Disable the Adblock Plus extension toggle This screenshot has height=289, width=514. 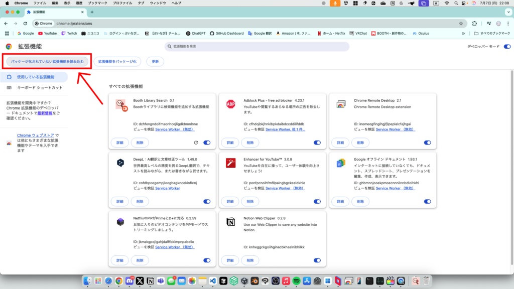[317, 142]
